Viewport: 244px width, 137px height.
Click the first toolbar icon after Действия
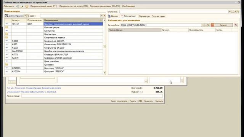point(18,6)
